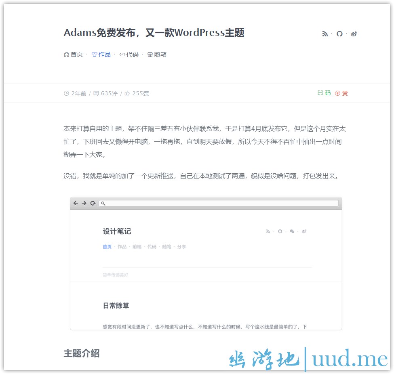Click reload icon in the preview browser image
The image size is (394, 374).
tap(93, 203)
